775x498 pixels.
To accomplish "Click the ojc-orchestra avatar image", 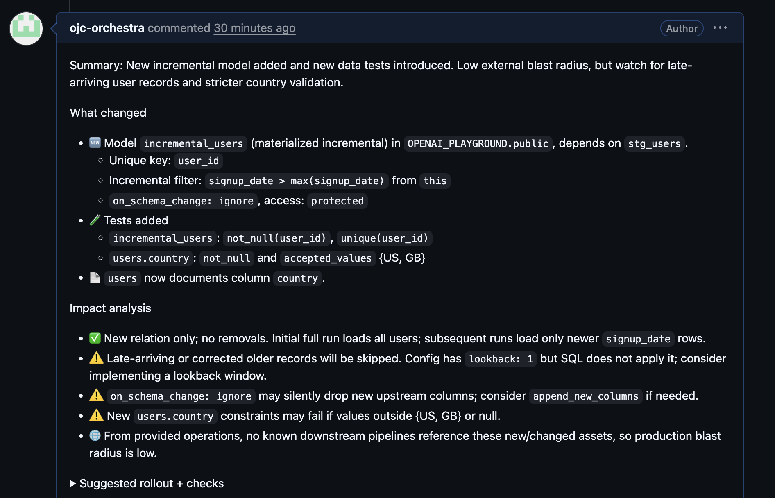I will (26, 29).
